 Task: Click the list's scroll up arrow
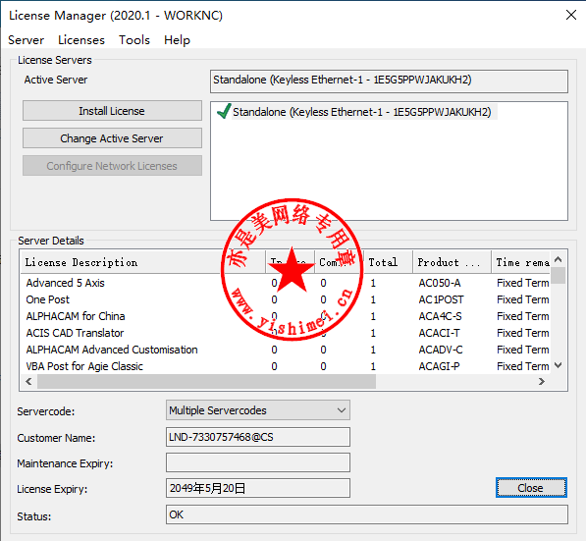[x=558, y=259]
